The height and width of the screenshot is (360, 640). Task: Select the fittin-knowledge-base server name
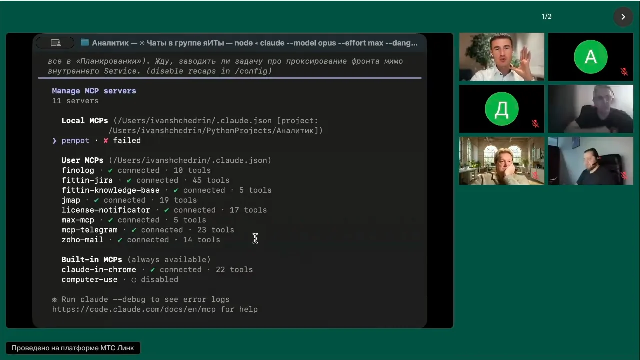coord(110,190)
